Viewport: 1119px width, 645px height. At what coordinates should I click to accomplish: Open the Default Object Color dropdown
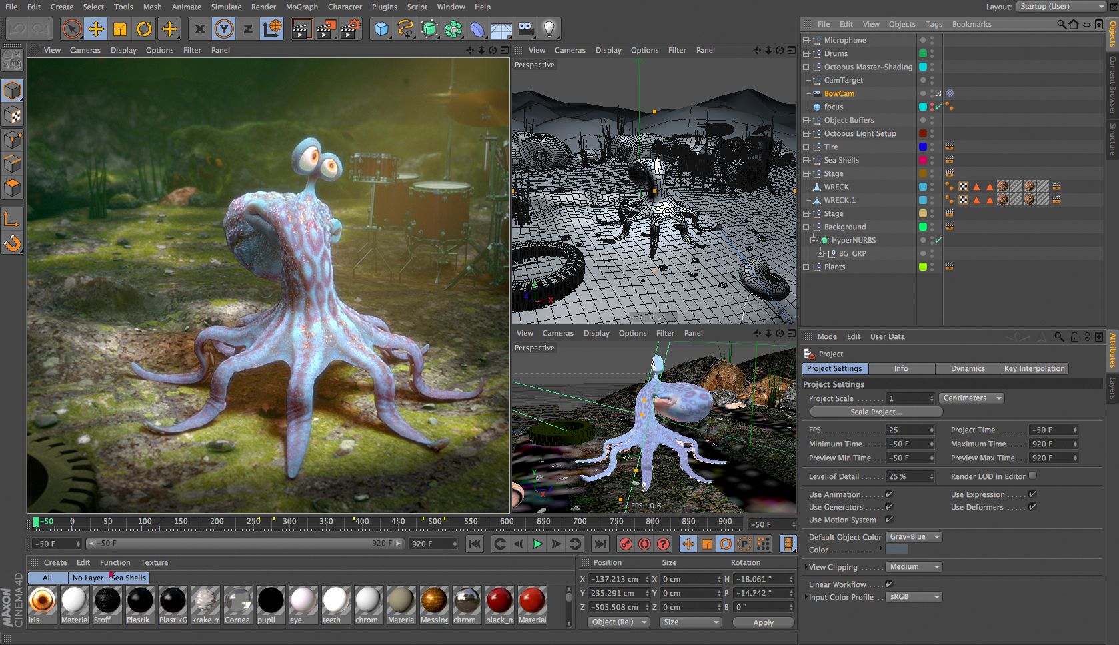pos(914,537)
